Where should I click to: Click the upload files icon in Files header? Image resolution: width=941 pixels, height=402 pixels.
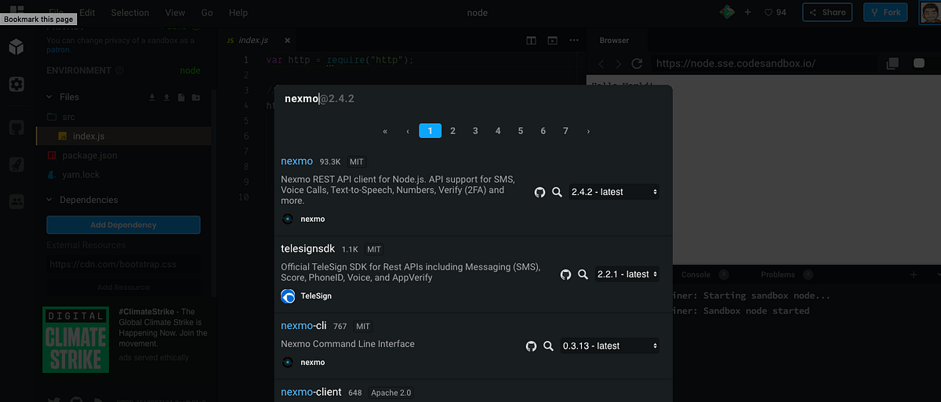tap(166, 97)
